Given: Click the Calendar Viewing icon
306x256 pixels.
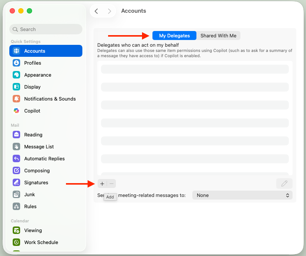Looking at the screenshot, I should (16, 230).
